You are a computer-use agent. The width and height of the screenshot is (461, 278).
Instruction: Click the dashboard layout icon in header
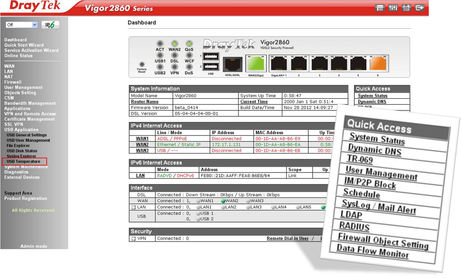tap(380, 8)
